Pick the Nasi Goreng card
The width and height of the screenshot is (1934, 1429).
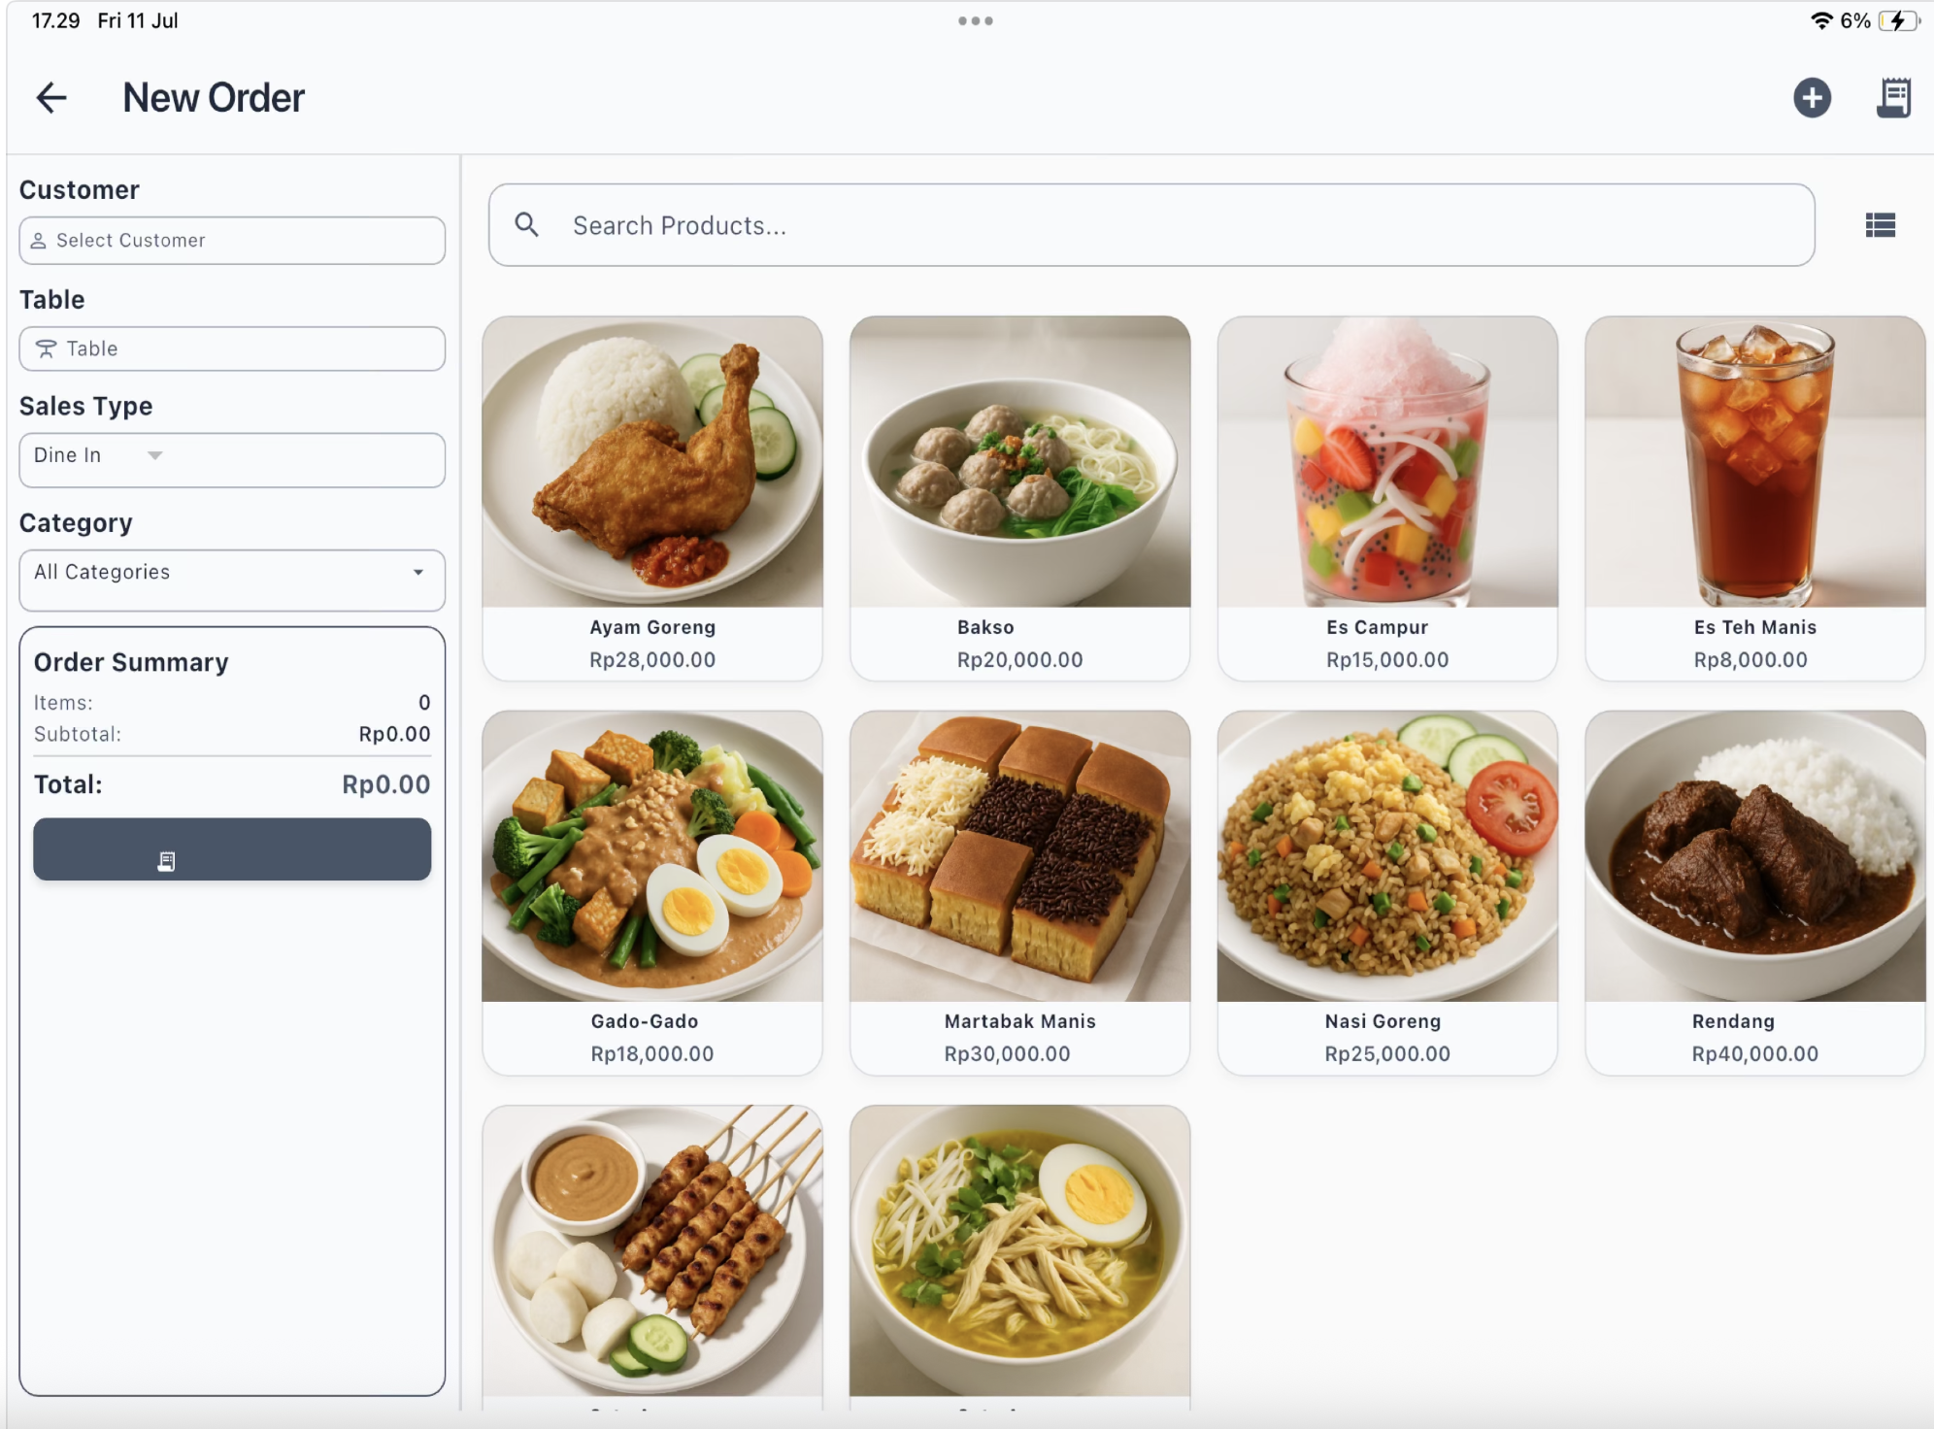click(x=1387, y=893)
